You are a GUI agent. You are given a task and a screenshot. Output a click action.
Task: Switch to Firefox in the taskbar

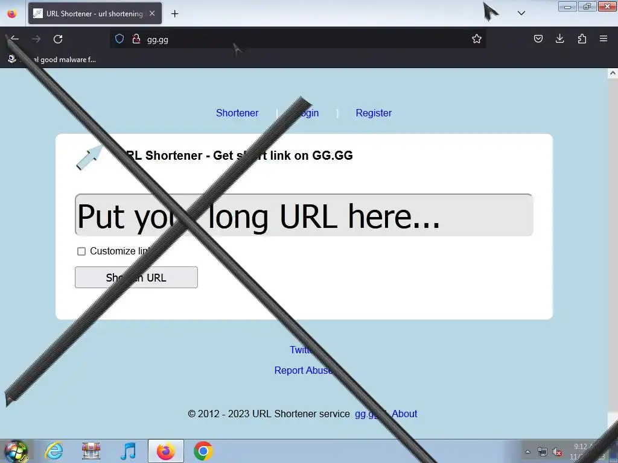tap(165, 451)
